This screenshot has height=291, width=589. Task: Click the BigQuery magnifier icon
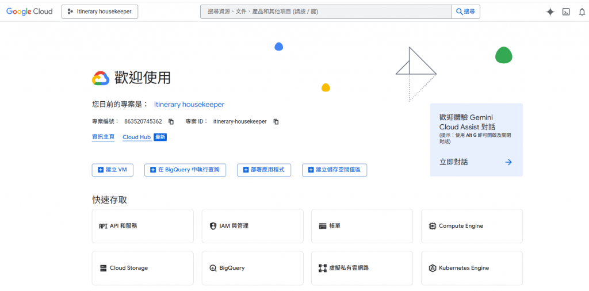click(213, 268)
